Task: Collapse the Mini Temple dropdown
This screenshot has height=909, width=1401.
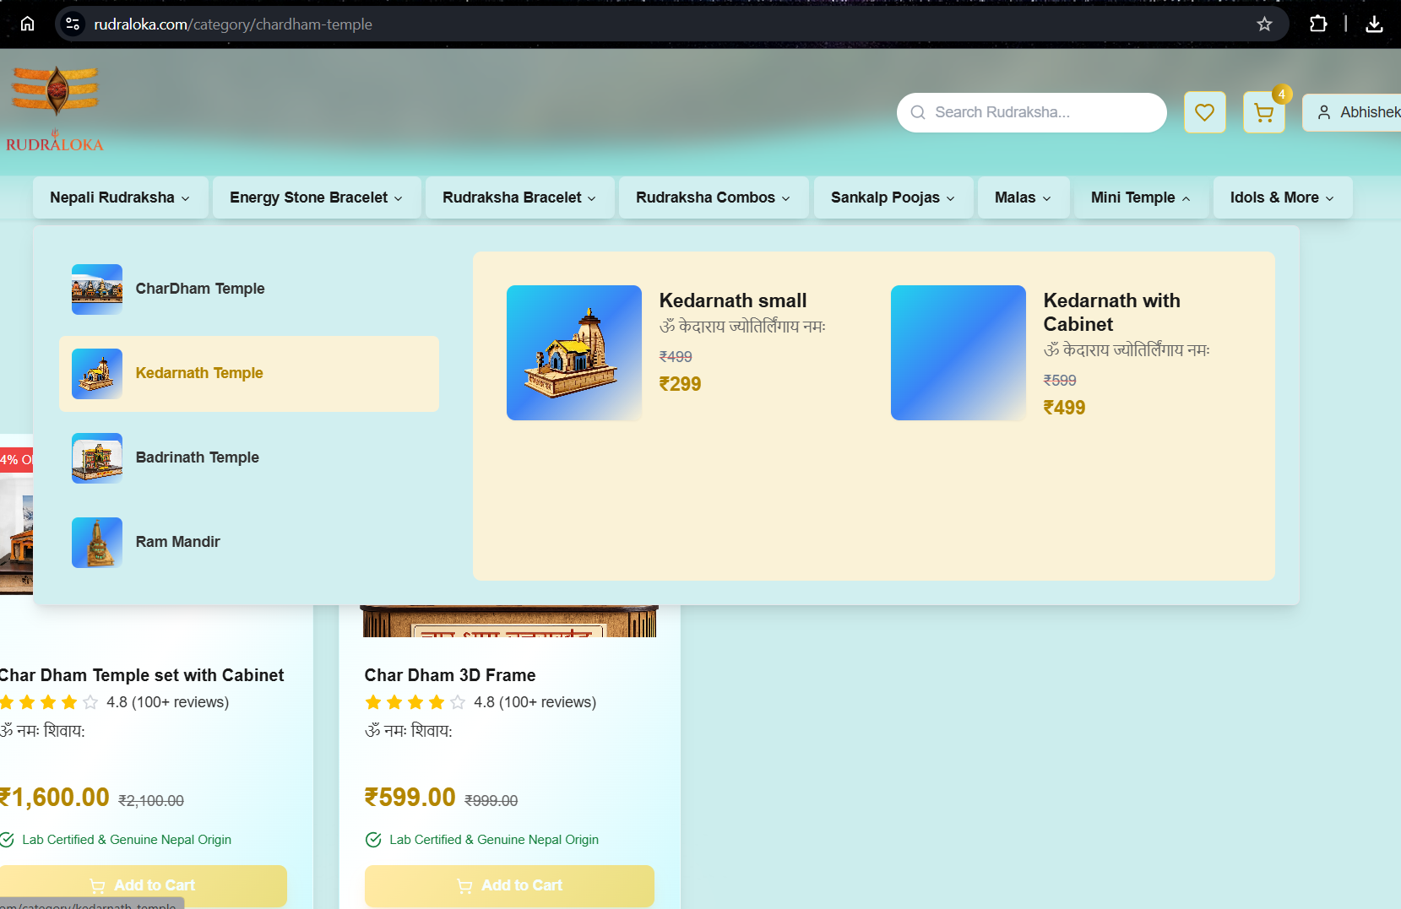Action: [x=1141, y=197]
